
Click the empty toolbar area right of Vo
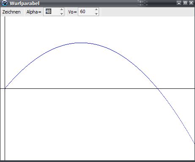(x=147, y=12)
